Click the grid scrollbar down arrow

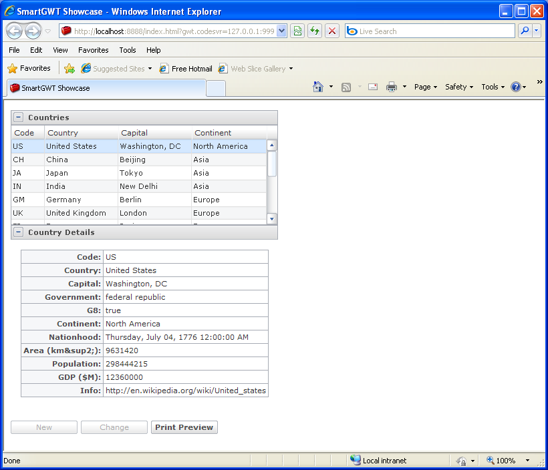pyautogui.click(x=272, y=219)
